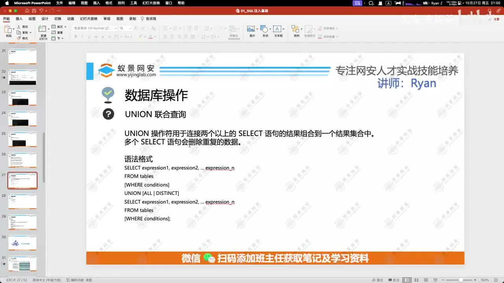Screen dimensions: 504x283
Task: Open the font name combo box
Action: tap(95, 28)
